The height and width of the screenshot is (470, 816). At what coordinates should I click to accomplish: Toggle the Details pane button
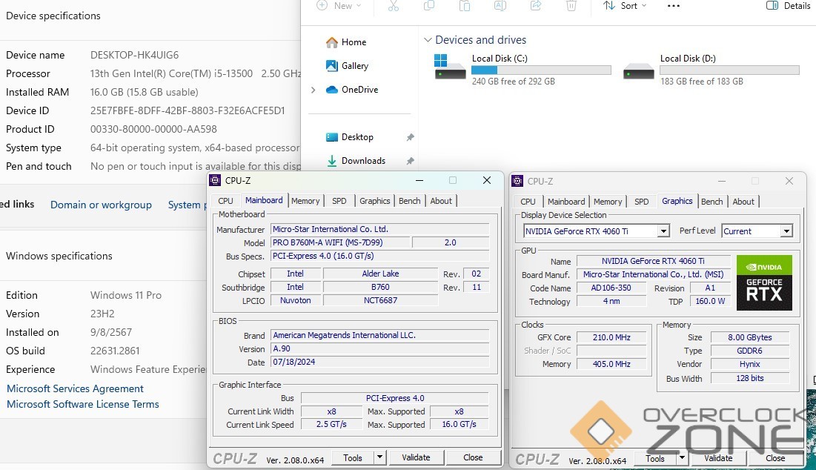click(788, 6)
